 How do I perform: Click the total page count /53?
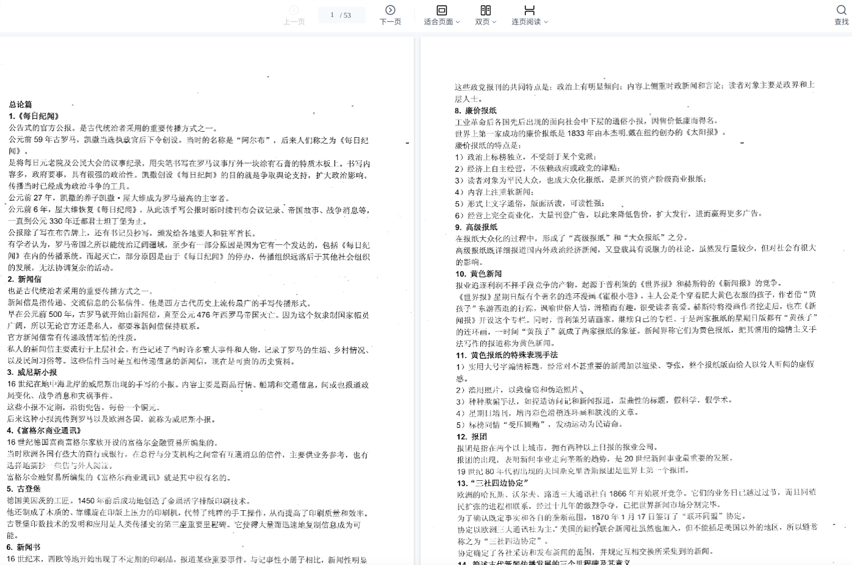(x=346, y=15)
